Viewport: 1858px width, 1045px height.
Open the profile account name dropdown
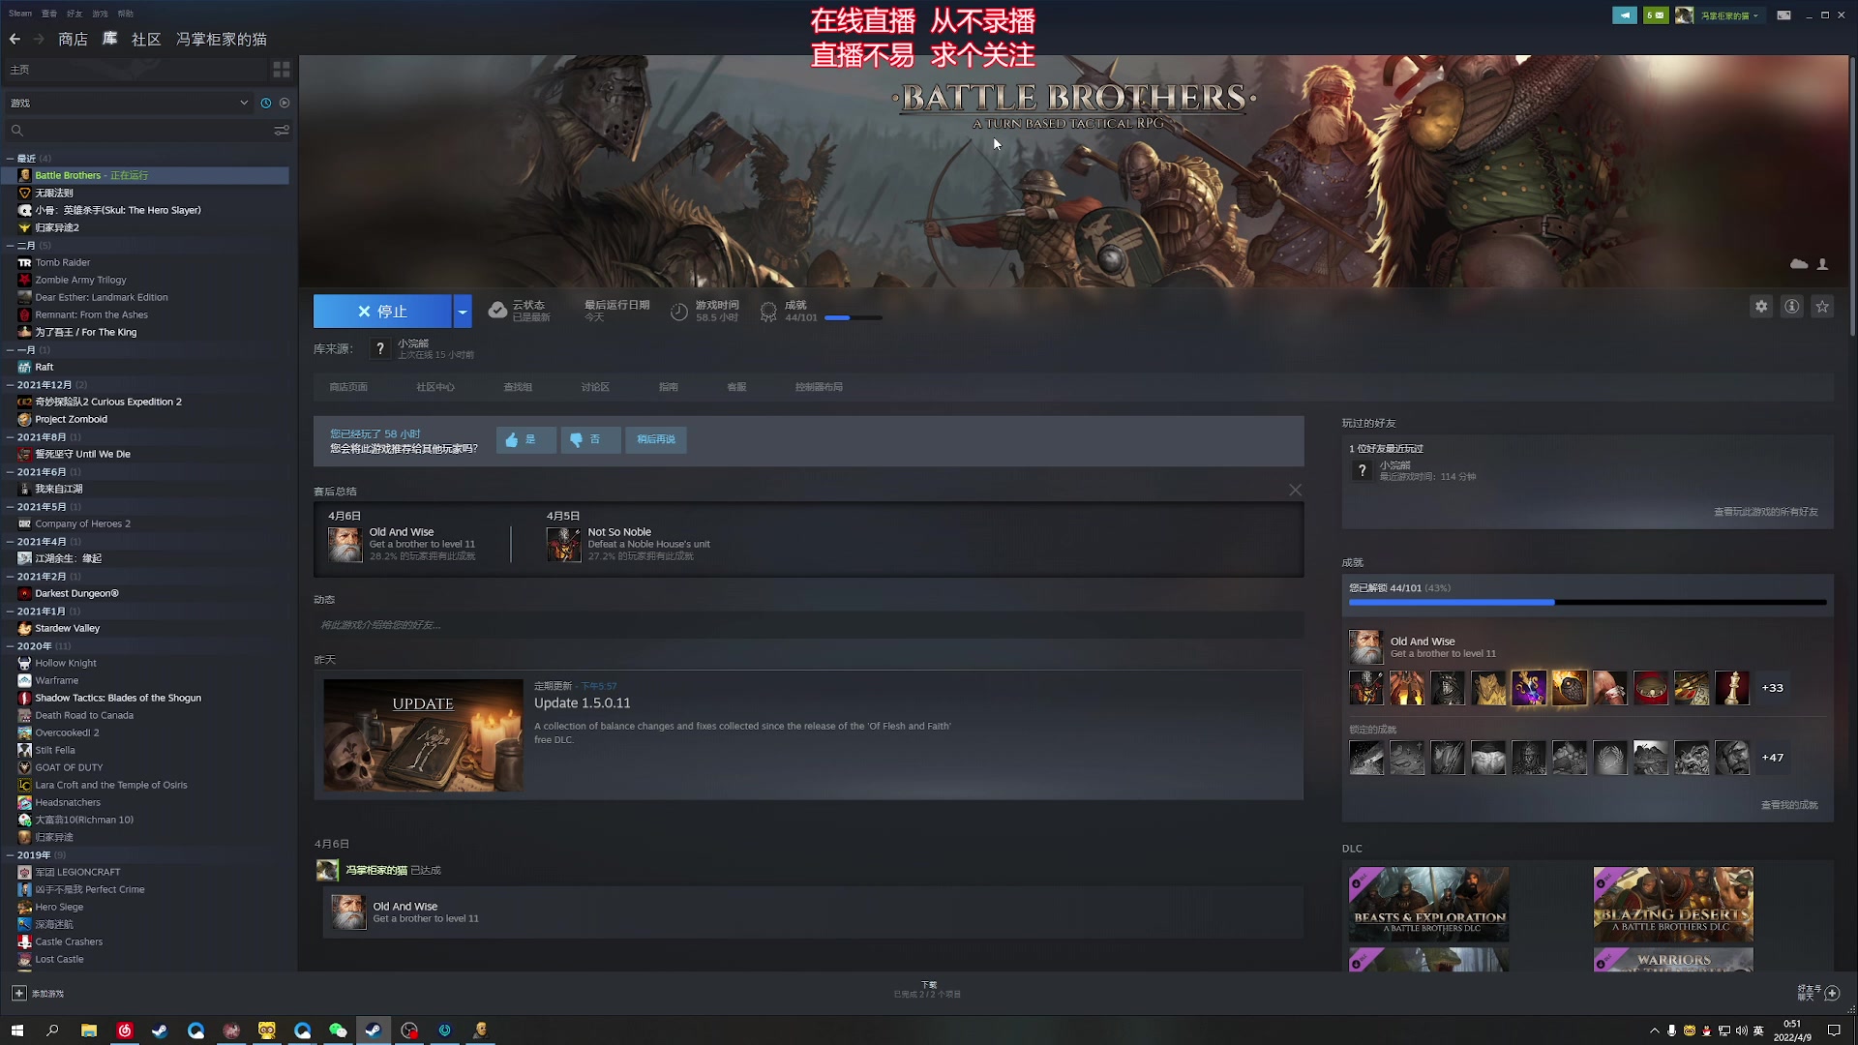point(1729,15)
